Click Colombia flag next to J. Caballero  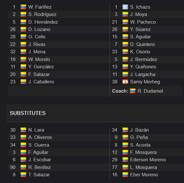(x=23, y=82)
